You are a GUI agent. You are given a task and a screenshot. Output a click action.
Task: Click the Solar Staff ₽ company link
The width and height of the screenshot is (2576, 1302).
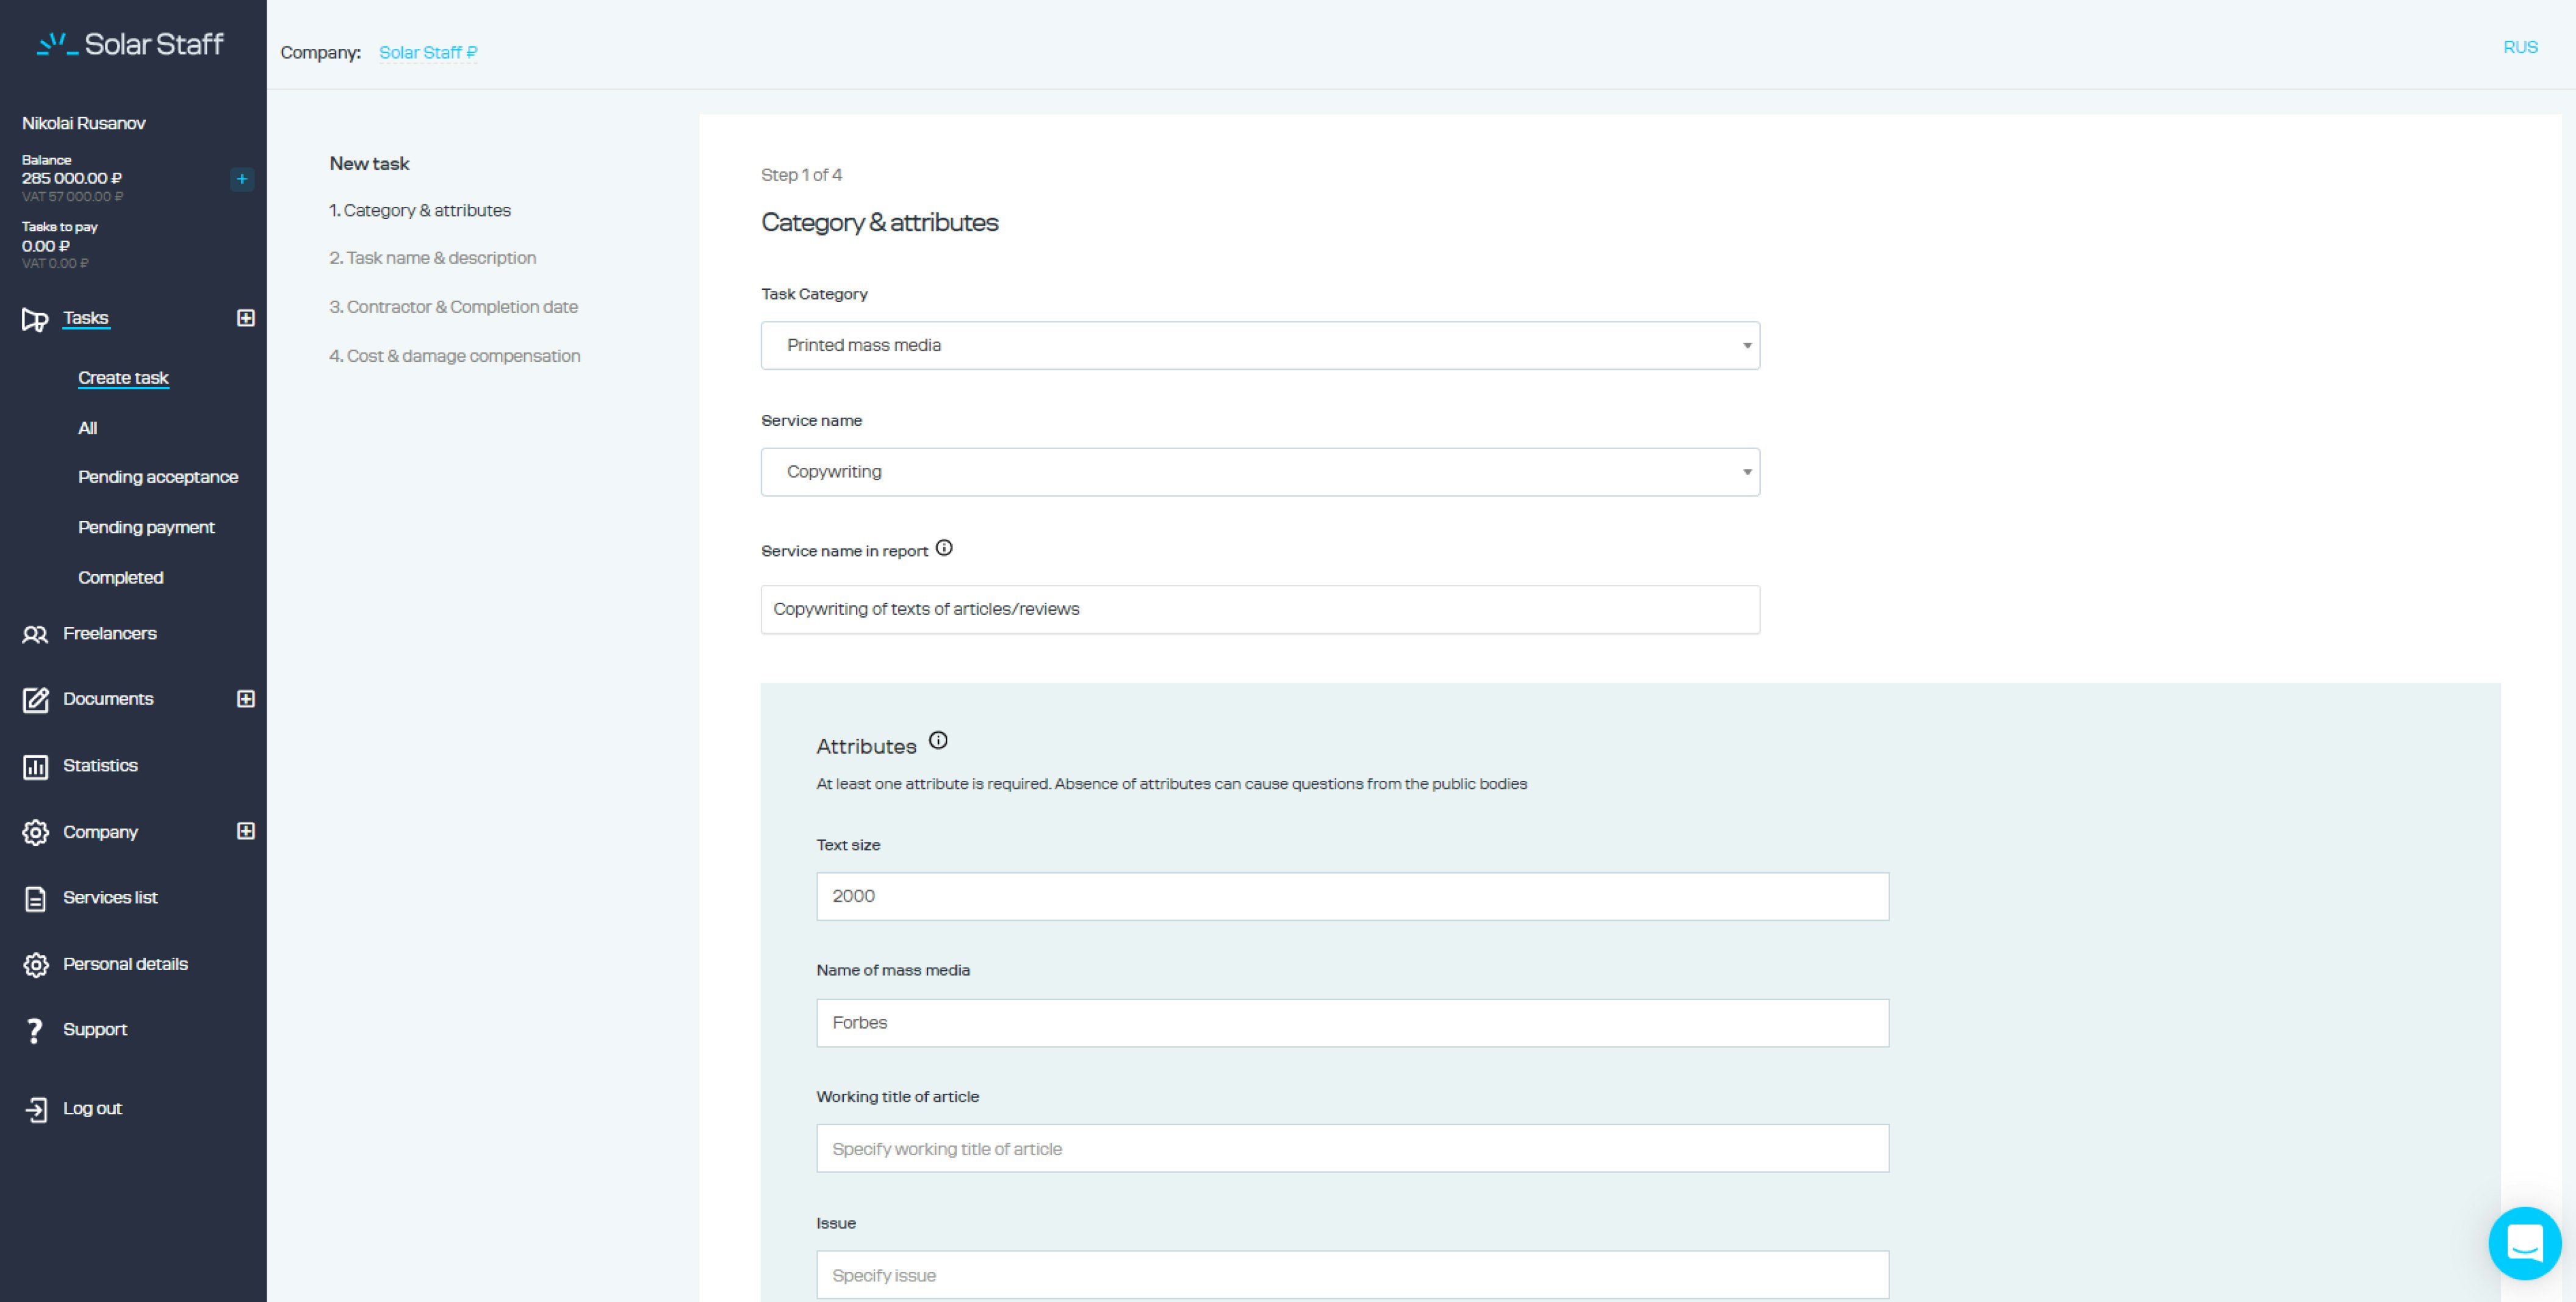428,52
